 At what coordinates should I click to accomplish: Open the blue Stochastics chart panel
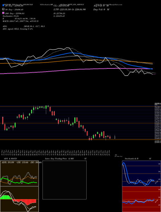click(x=141, y=173)
